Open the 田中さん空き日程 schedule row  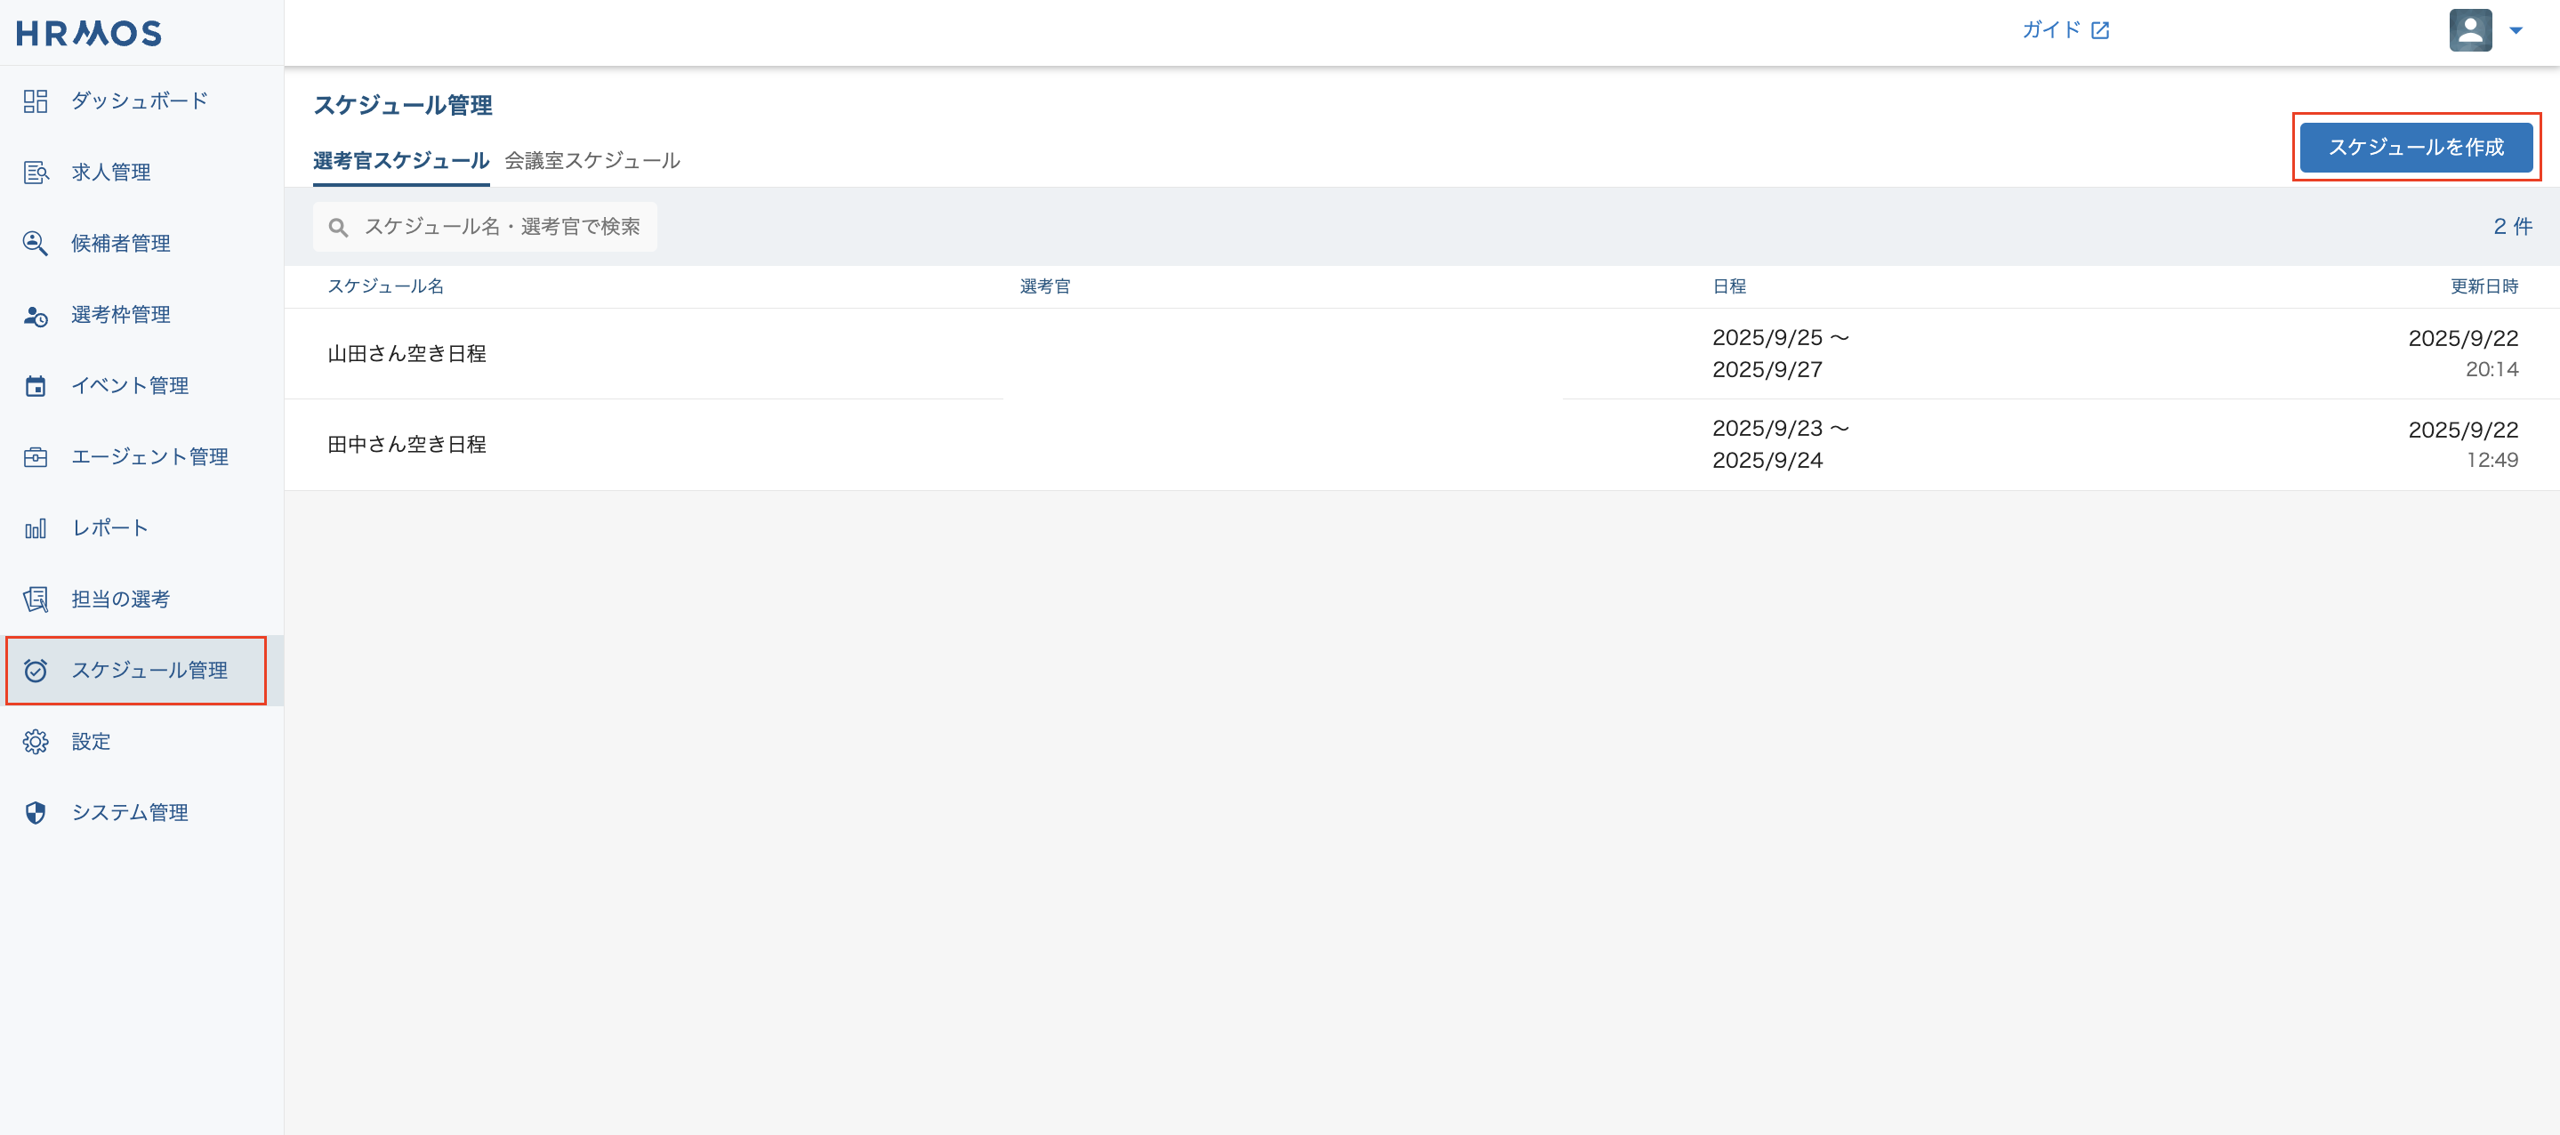(407, 446)
